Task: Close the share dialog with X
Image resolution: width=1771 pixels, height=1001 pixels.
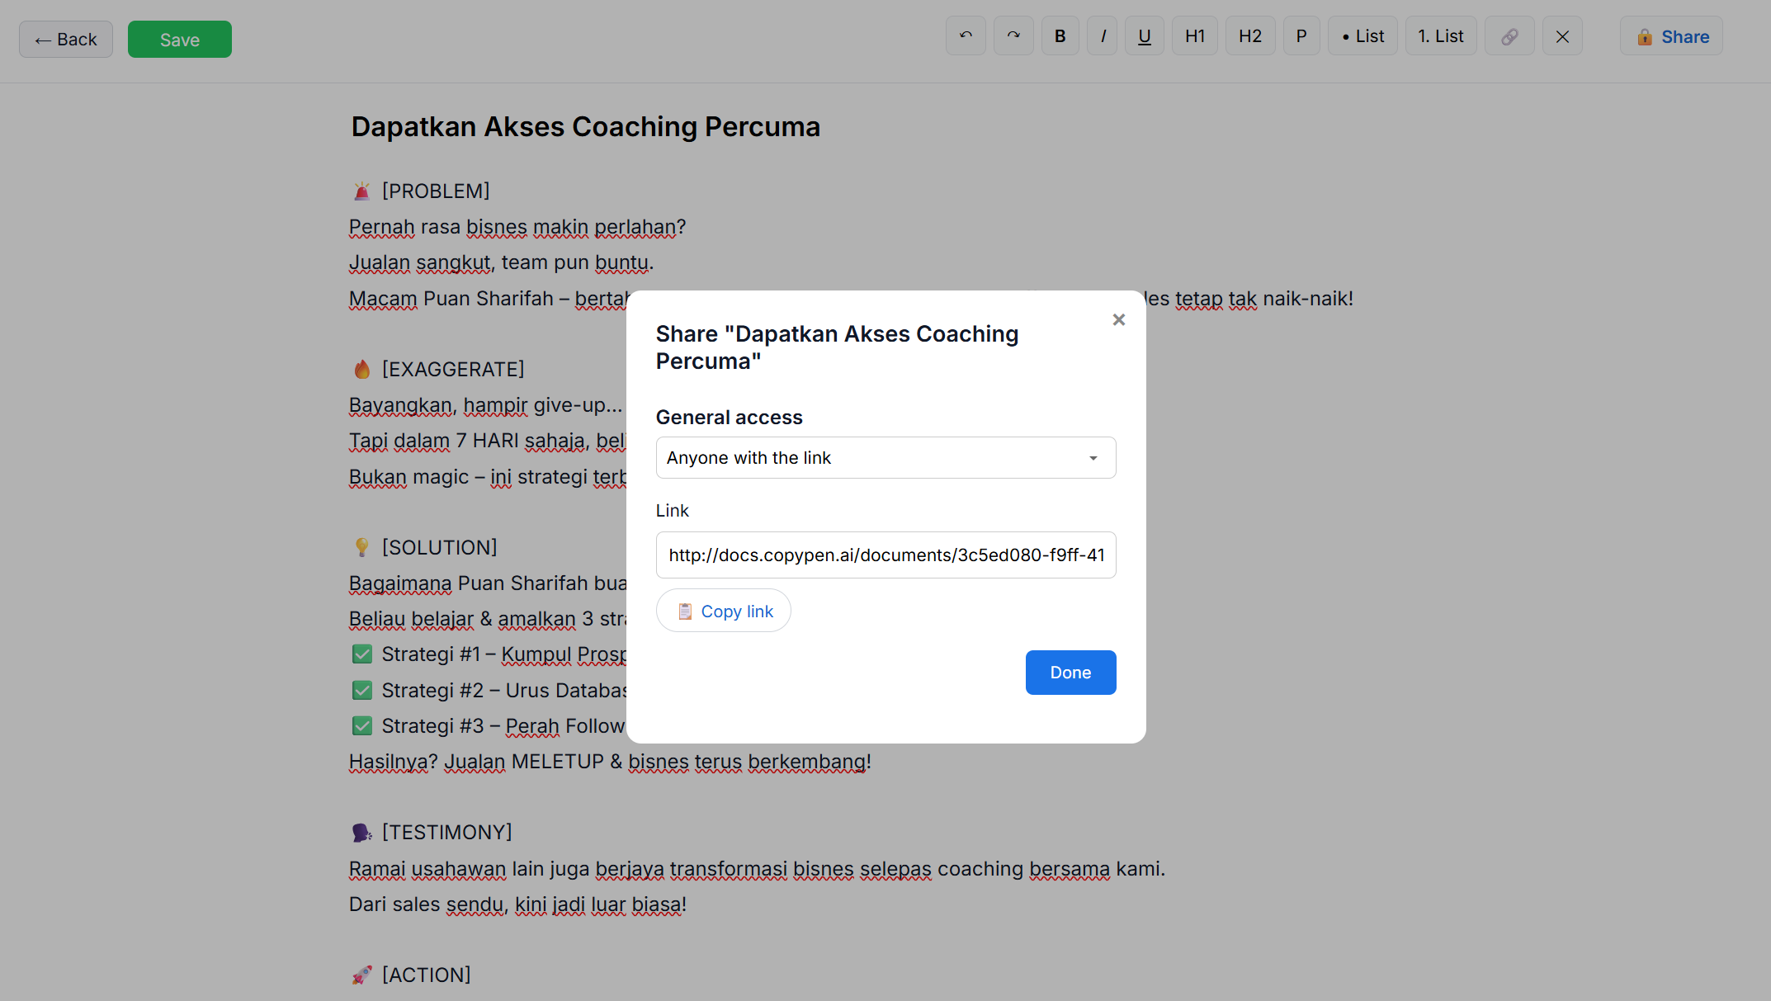Action: pos(1118,319)
